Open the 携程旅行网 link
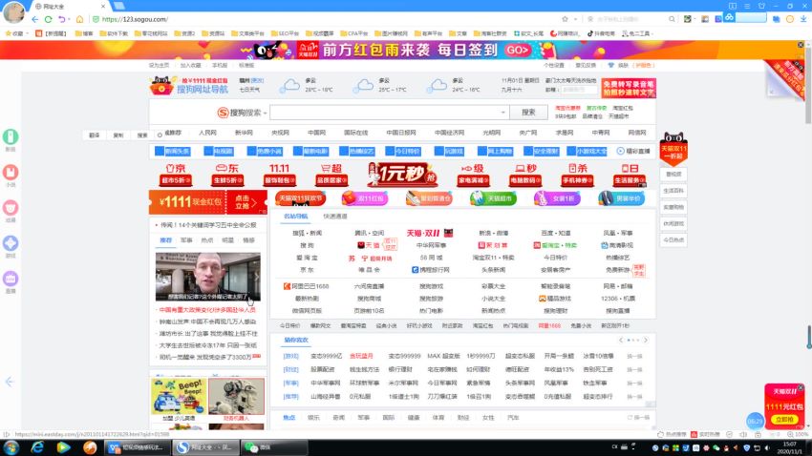Viewport: 812px width, 456px height. point(430,270)
